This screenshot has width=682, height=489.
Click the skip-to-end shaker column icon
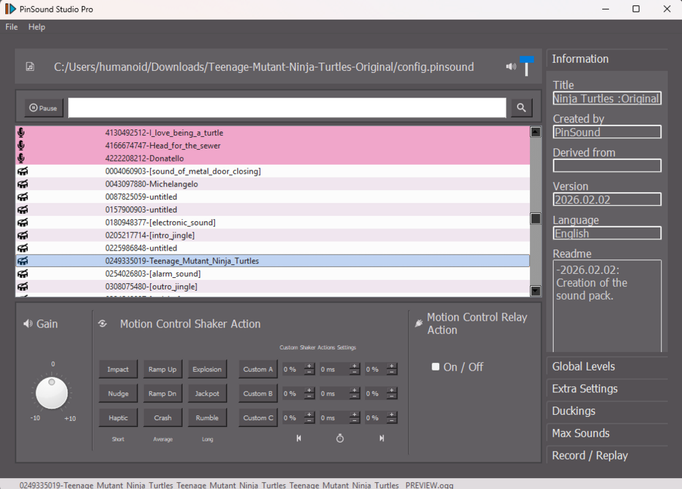[381, 438]
